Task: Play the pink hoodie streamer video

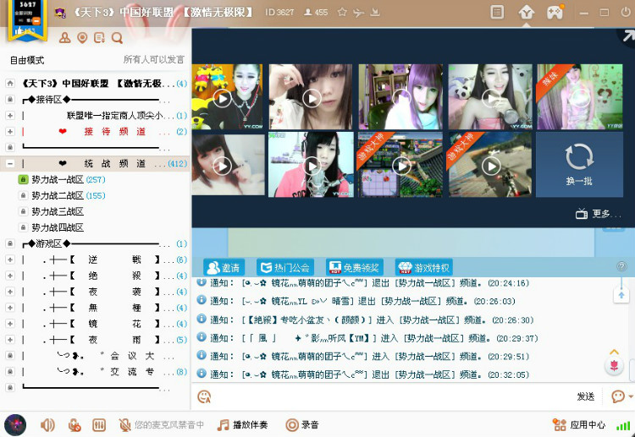Action: [311, 165]
